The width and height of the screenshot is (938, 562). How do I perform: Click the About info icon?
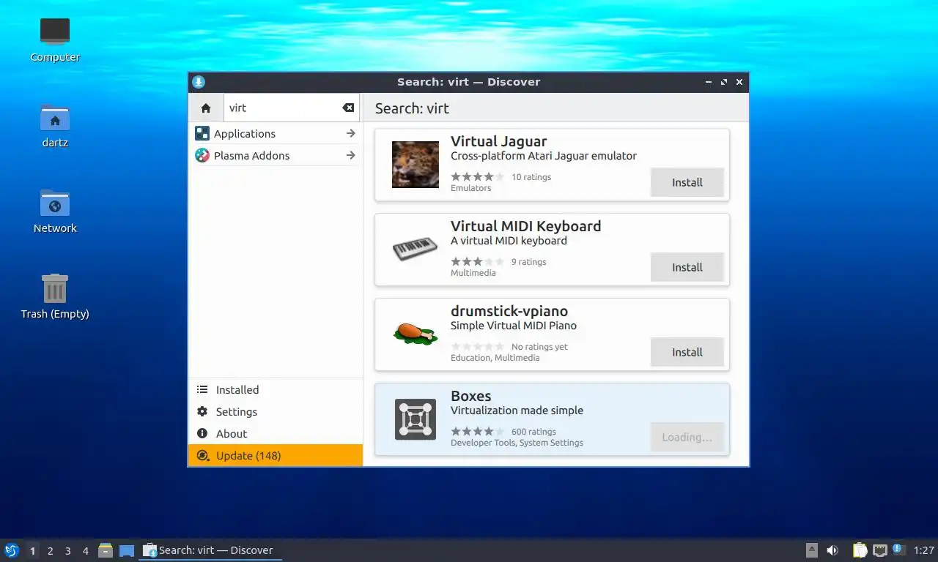point(202,434)
